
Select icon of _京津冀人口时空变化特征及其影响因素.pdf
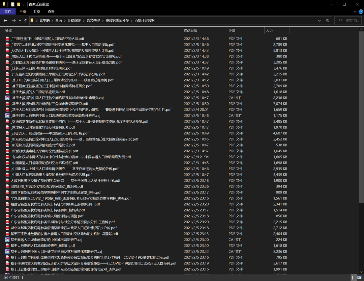pos(7,127)
